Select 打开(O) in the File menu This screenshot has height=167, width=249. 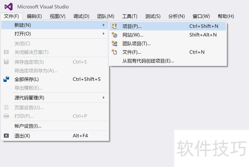[55, 34]
